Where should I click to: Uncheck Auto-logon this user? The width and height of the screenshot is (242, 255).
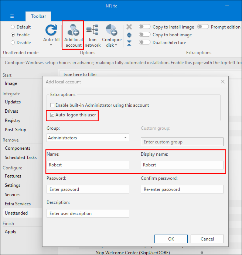click(x=52, y=115)
